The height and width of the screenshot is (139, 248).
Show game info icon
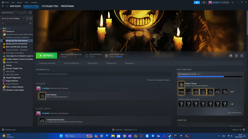236,56
